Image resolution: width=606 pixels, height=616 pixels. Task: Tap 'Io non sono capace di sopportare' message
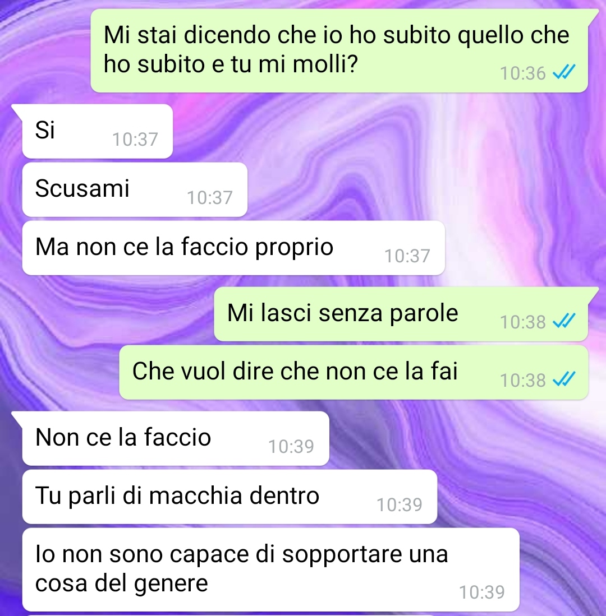pyautogui.click(x=271, y=569)
